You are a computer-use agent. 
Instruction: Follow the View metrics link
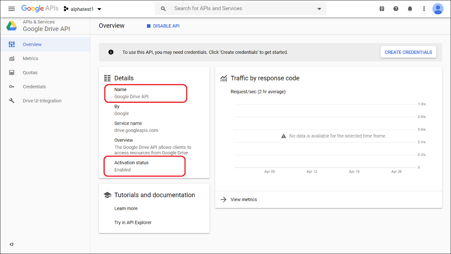coord(244,199)
